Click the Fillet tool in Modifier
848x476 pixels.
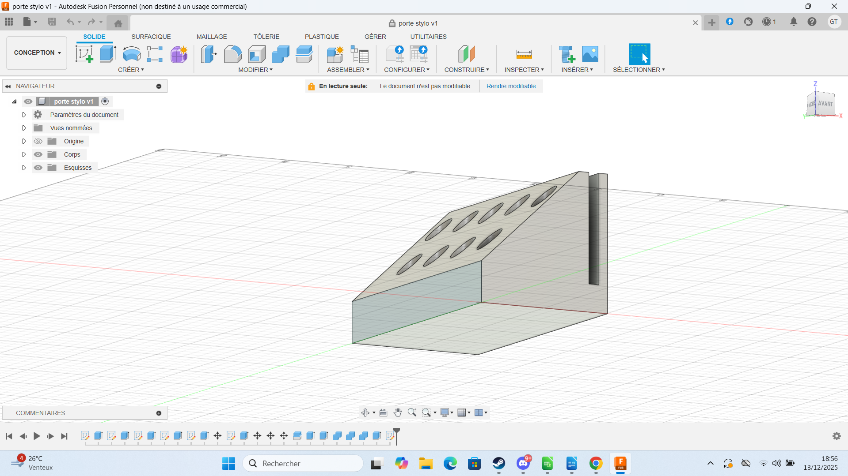pos(232,54)
